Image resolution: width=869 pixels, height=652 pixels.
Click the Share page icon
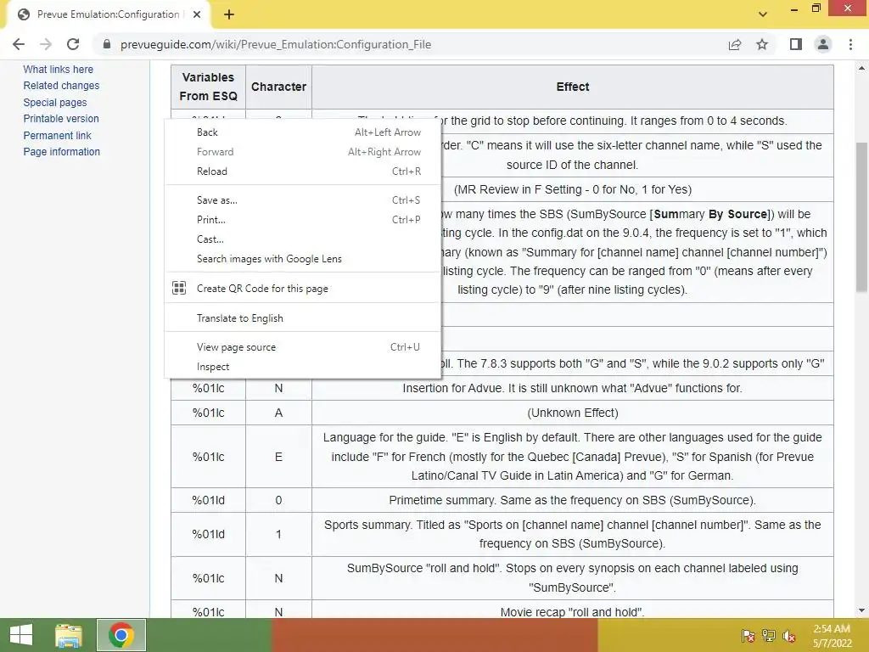point(735,44)
